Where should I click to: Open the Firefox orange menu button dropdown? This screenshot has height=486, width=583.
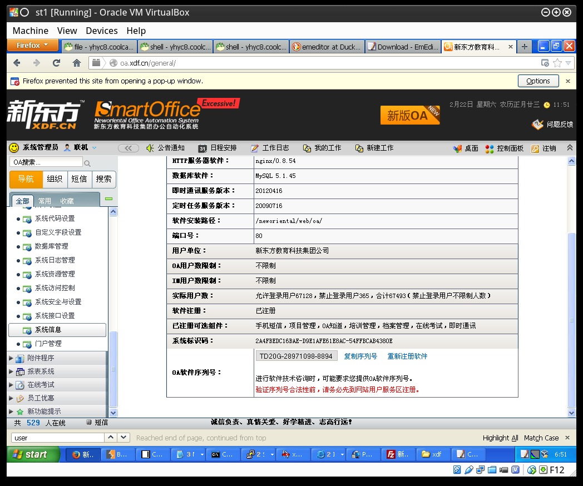point(33,46)
